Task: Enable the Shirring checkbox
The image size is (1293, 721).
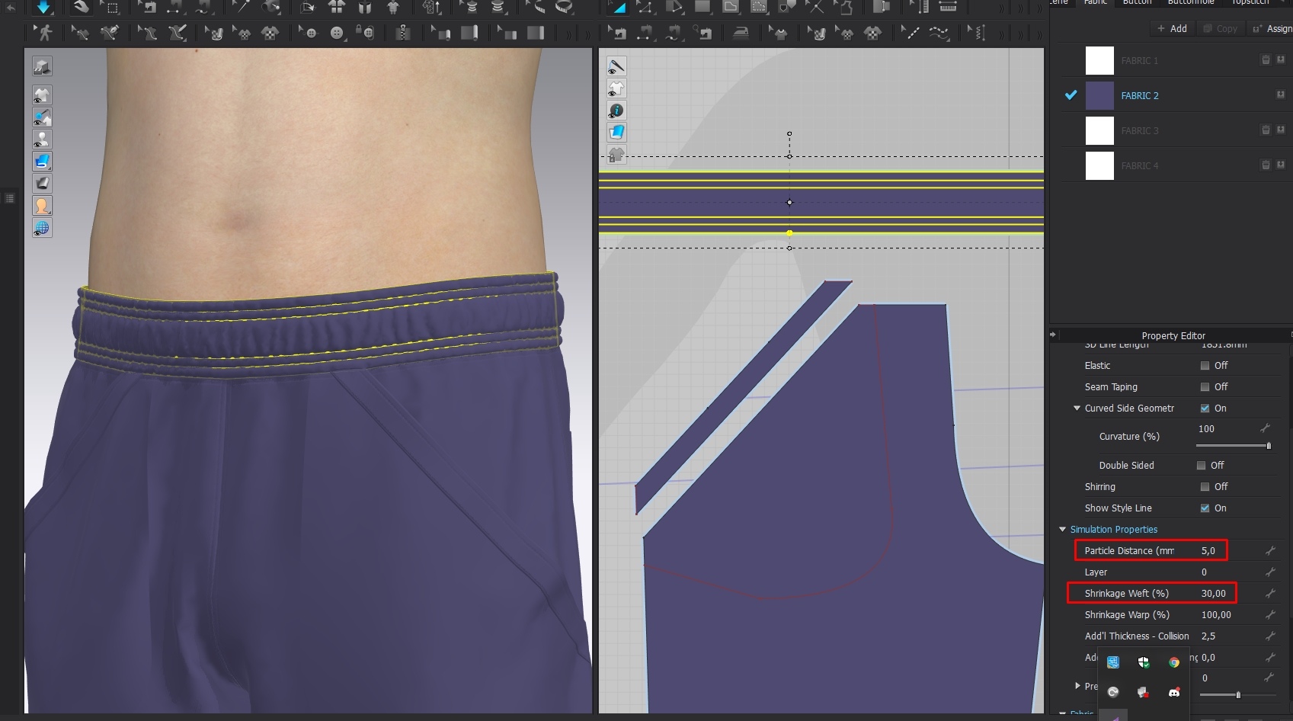Action: tap(1205, 487)
